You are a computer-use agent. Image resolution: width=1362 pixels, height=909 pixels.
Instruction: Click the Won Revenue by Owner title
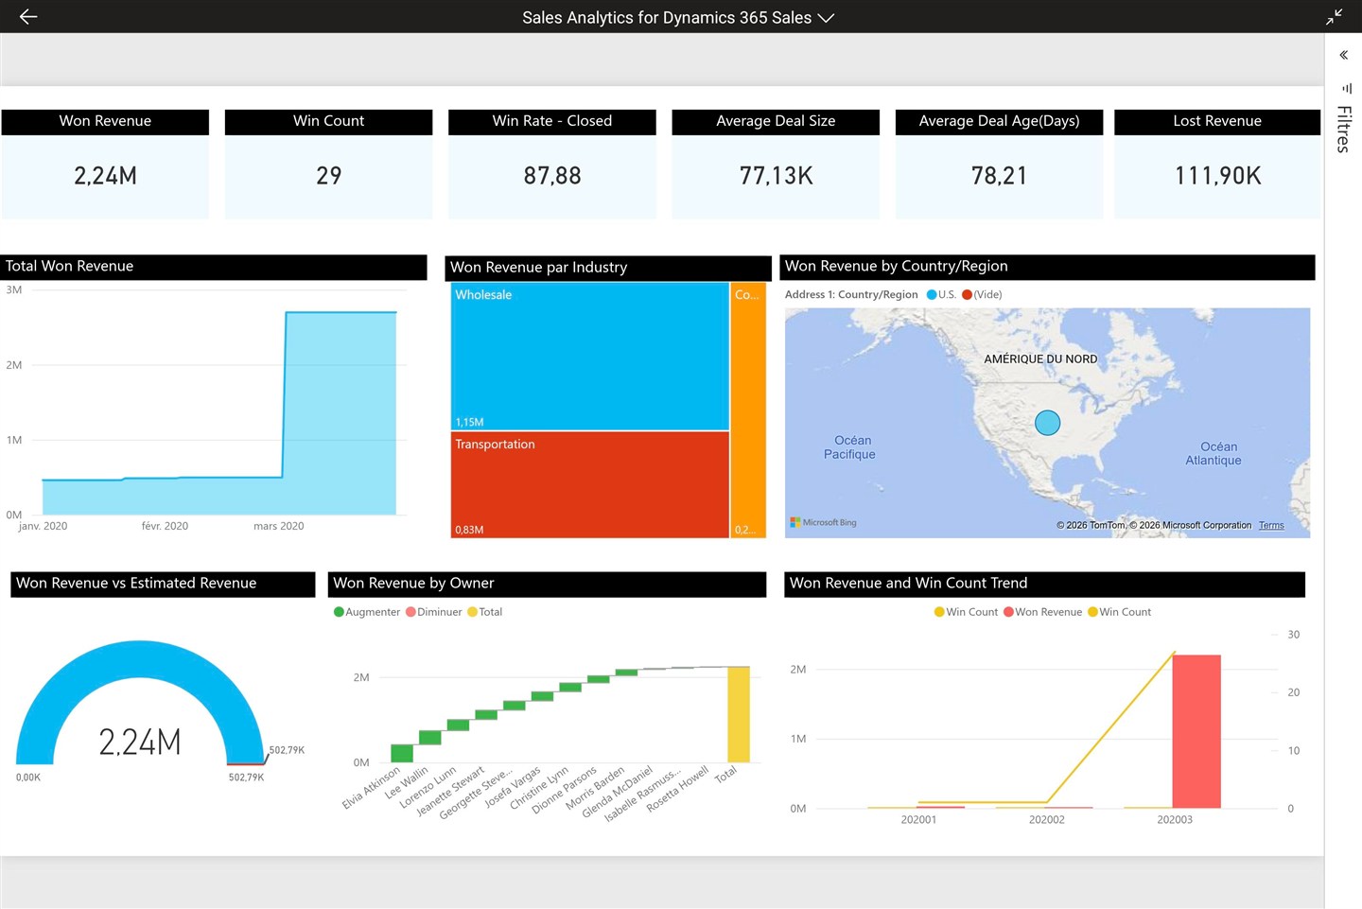[413, 584]
